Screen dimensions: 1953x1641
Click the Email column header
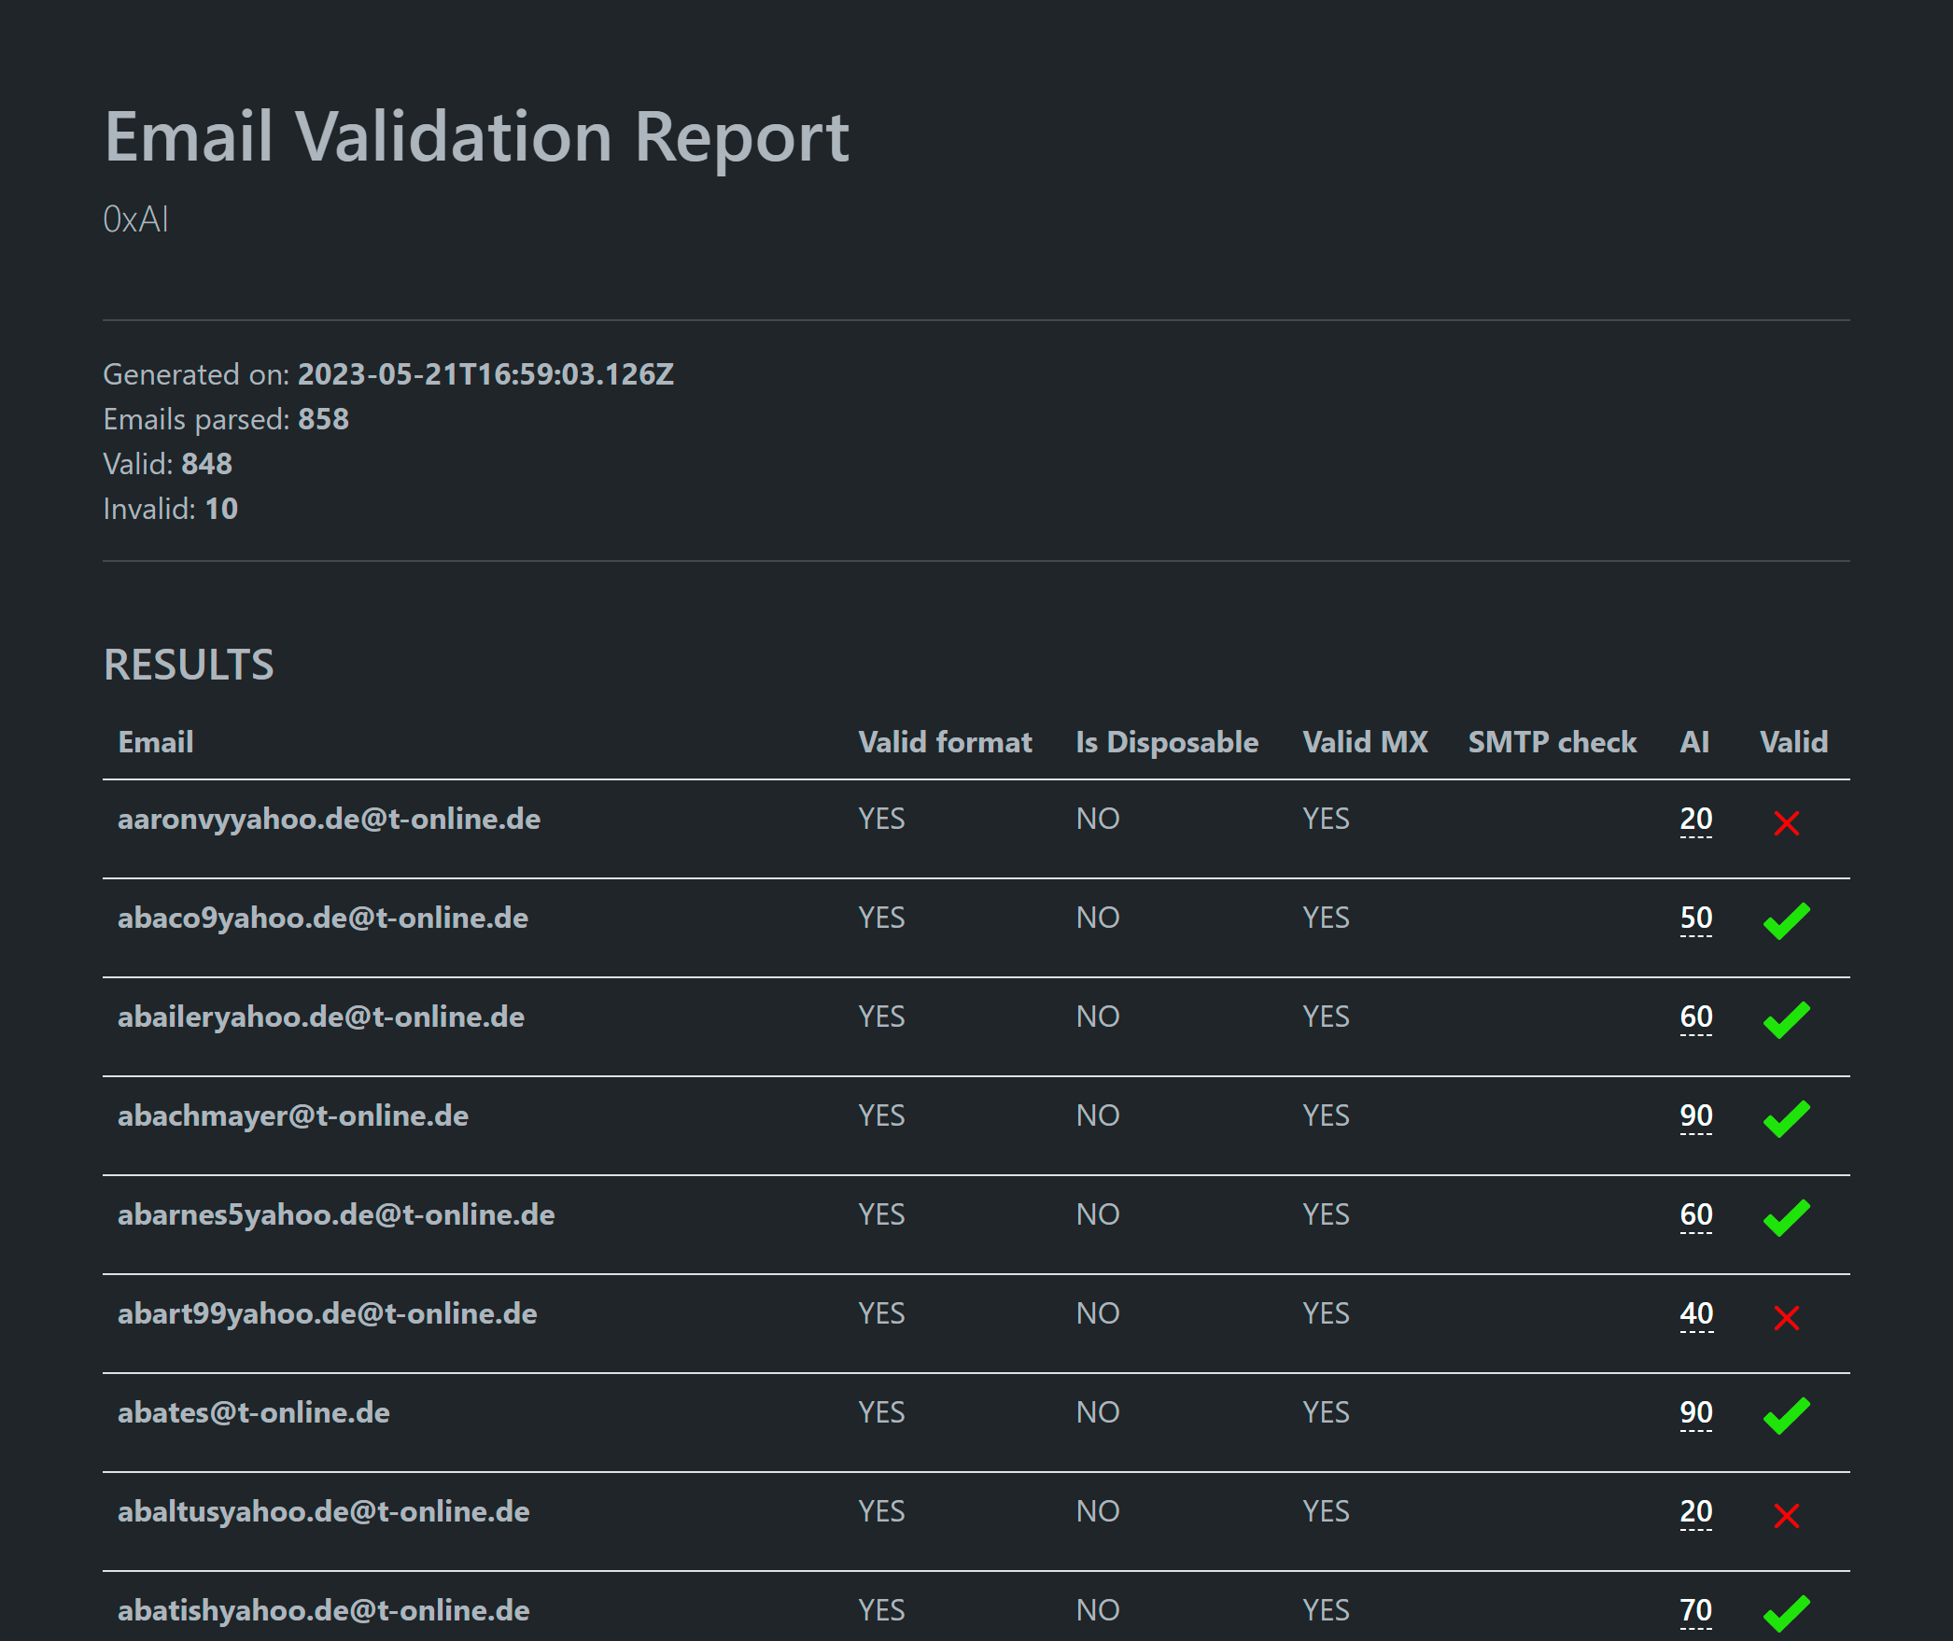[156, 742]
